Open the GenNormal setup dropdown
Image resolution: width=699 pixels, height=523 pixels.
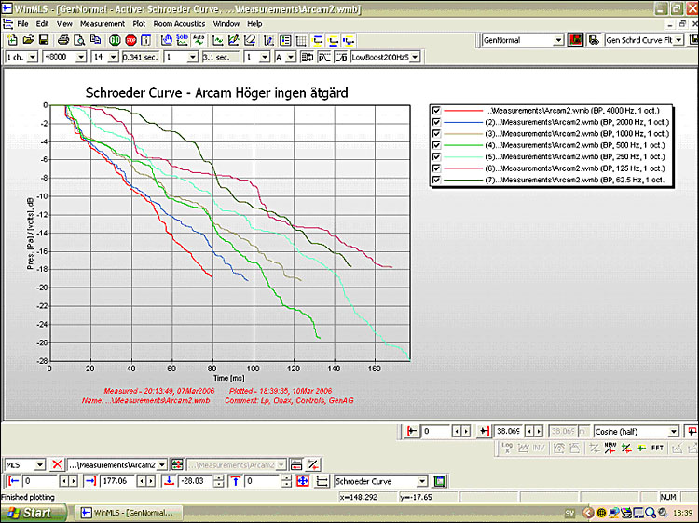coord(558,41)
